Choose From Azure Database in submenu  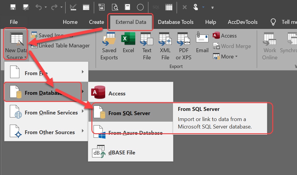pos(131,132)
